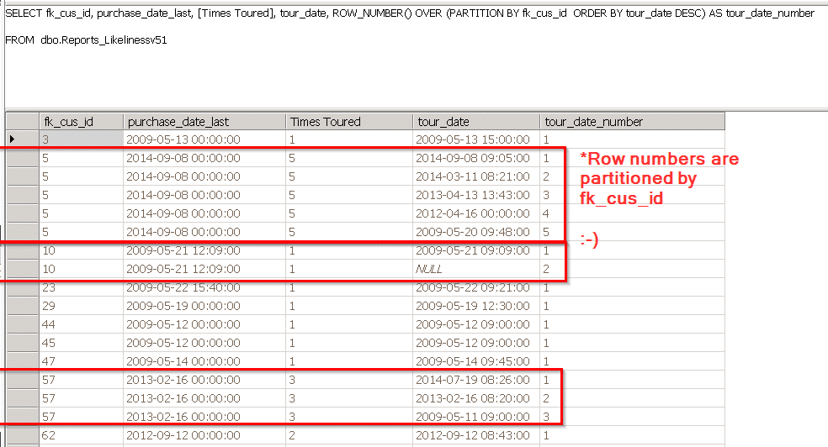This screenshot has width=828, height=447.
Task: Click the fk_cus_id cell showing 47
Action: point(81,361)
